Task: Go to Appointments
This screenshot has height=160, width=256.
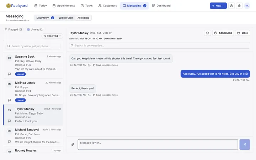Action: tap(64, 6)
